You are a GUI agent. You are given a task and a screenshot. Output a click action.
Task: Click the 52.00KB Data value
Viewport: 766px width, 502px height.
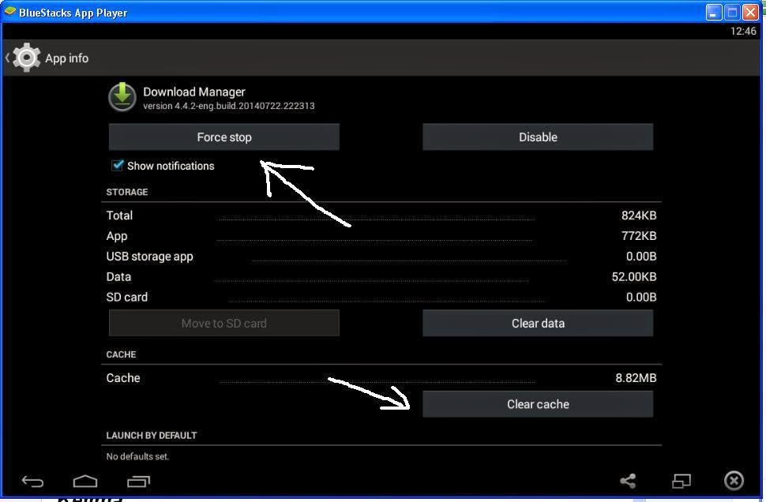633,277
